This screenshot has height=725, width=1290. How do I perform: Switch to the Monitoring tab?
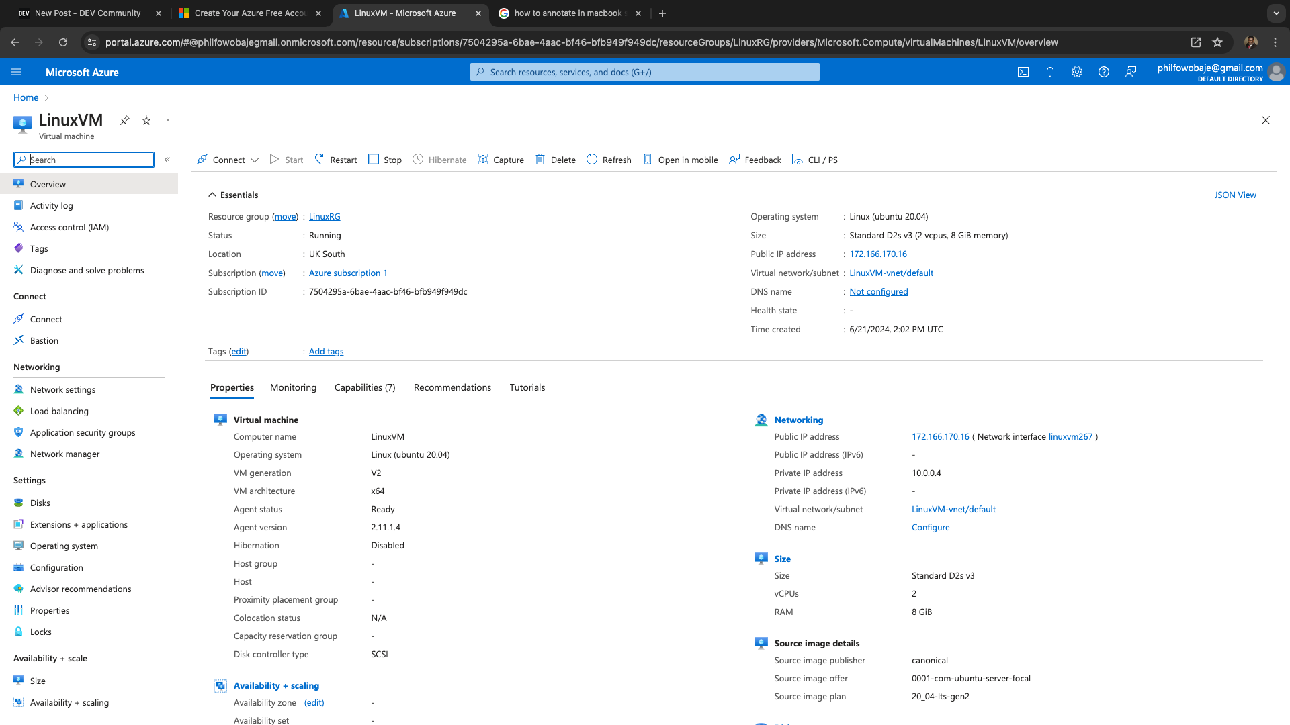pos(293,387)
